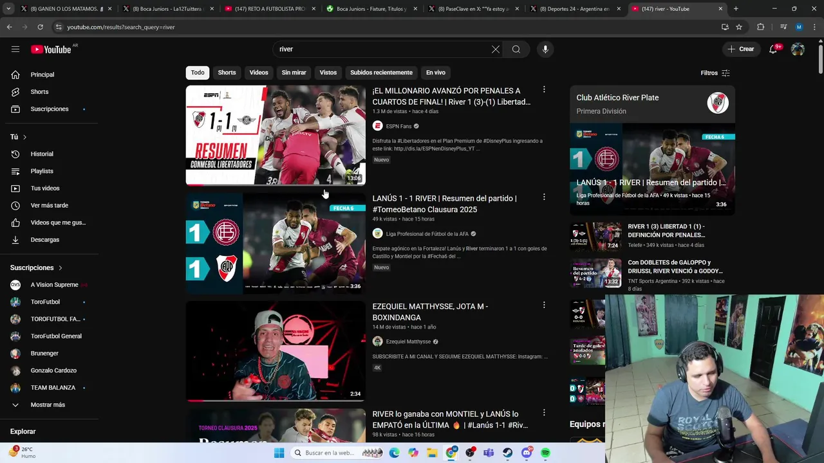Open the Crear menu
The image size is (824, 463).
(x=740, y=49)
